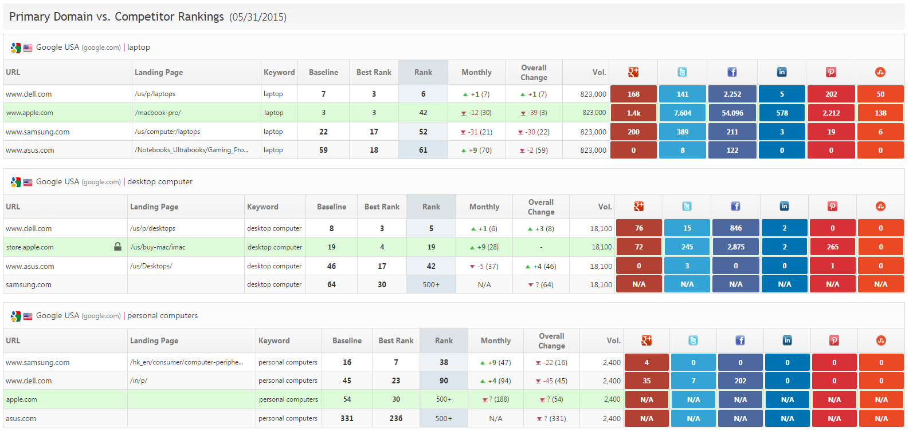This screenshot has height=432, width=909.
Task: Click the Monthly column header in the laptop table
Action: tap(476, 73)
